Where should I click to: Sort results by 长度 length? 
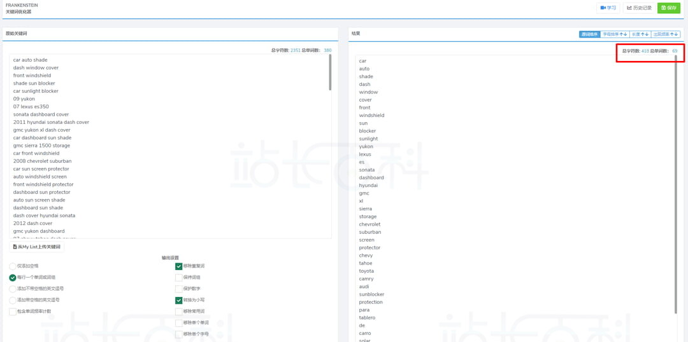pyautogui.click(x=640, y=34)
